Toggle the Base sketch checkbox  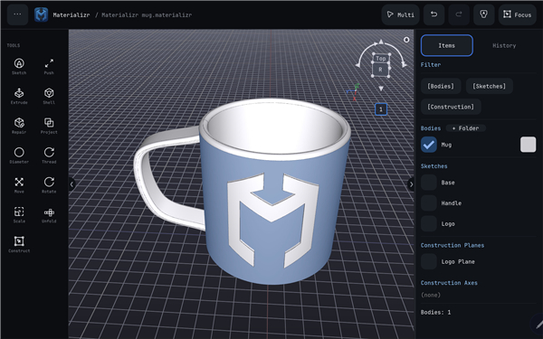pos(429,183)
